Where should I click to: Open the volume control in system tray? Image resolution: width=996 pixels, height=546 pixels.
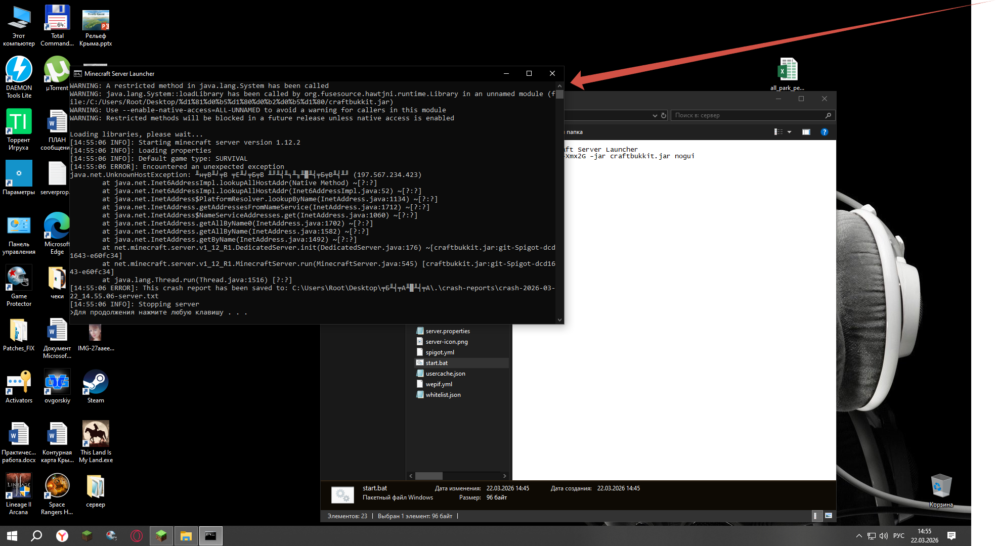point(884,536)
